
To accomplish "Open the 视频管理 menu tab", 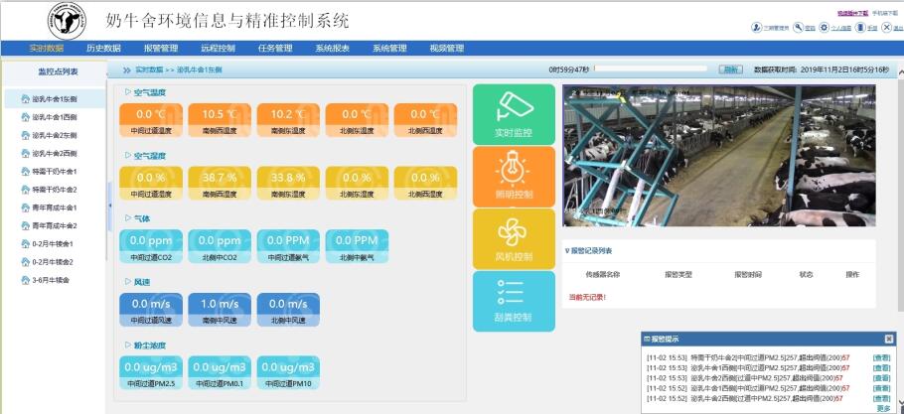I will tap(446, 48).
